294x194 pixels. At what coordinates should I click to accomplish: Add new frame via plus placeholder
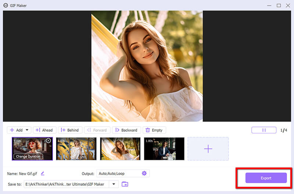(x=208, y=149)
